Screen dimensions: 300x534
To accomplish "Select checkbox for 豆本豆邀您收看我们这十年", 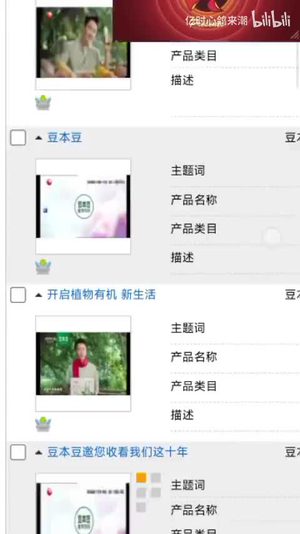I will click(18, 453).
